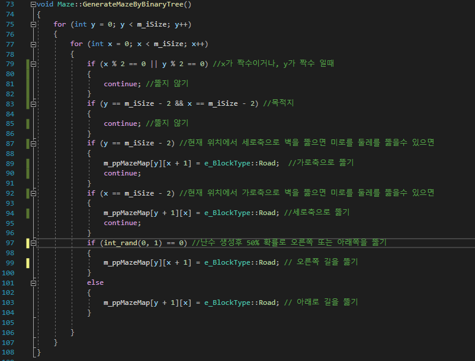The image size is (475, 361).
Task: Click line number 73 in the gutter
Action: [x=10, y=4]
